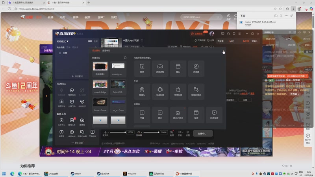315x177 pixels.
Task: Add a browser (浏览器) source
Action: pos(196,68)
